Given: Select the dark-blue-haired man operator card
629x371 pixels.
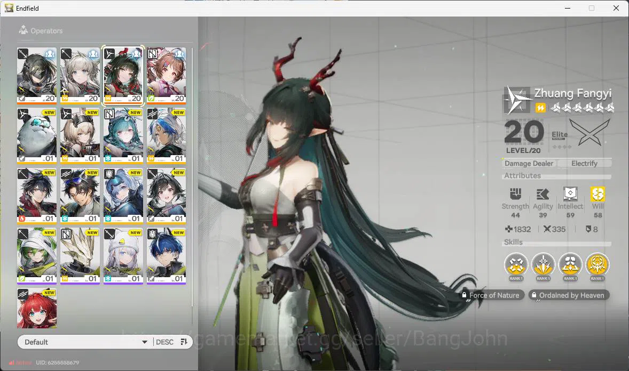Looking at the screenshot, I should tap(167, 256).
